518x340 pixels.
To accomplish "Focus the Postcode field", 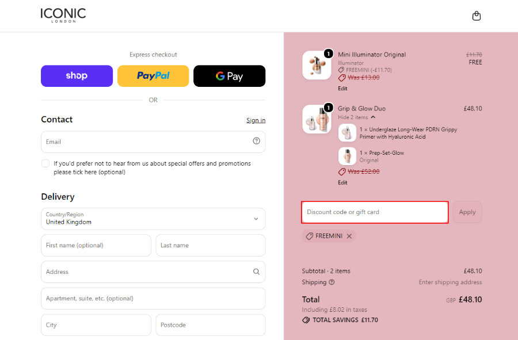I will (211, 325).
